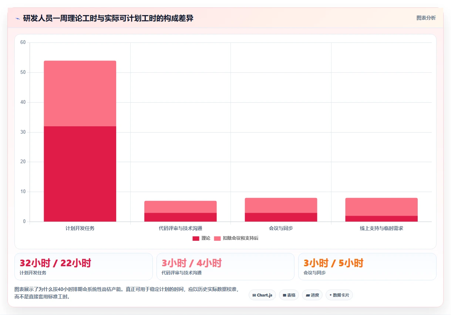Click the Chart.js tag icon
This screenshot has width=451, height=315.
[x=254, y=295]
